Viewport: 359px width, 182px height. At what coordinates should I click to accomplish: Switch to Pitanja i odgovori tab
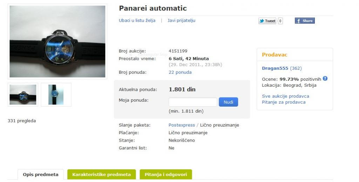(x=166, y=174)
